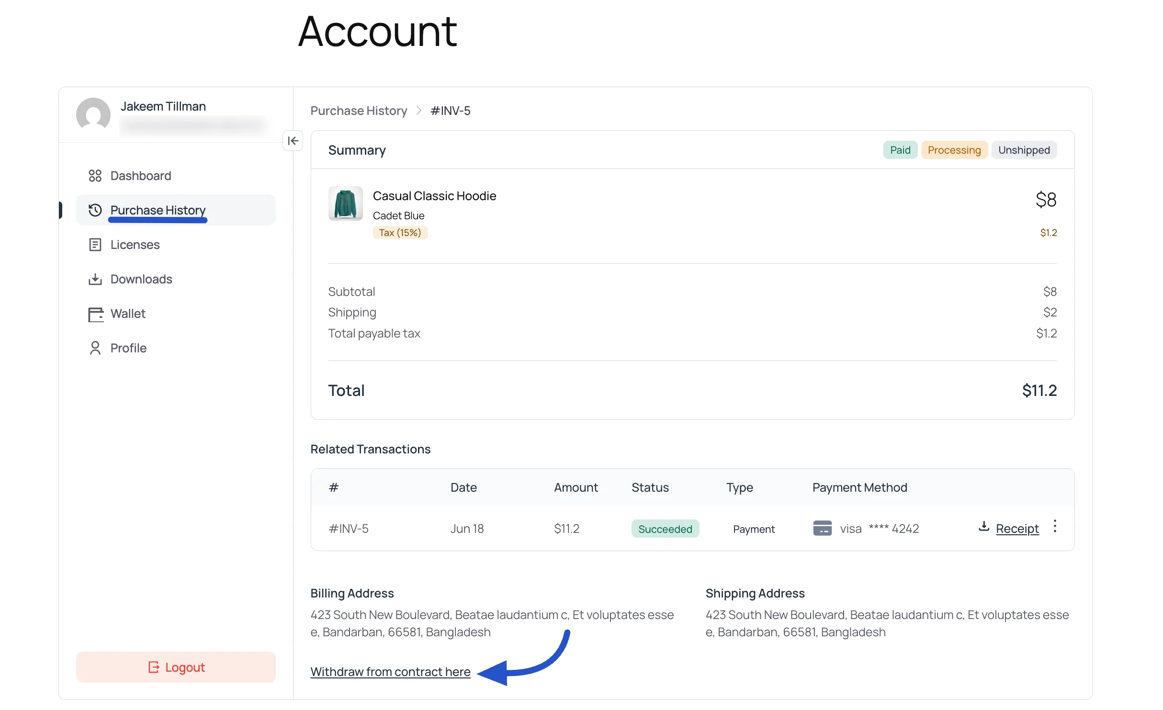
Task: Click the breadcrumb chevron separator
Action: click(x=419, y=111)
